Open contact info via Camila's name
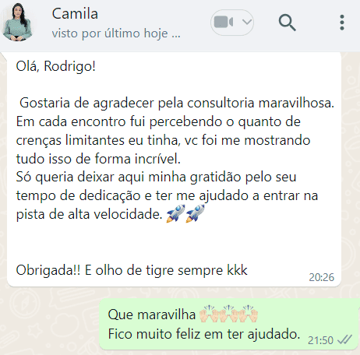 (x=75, y=14)
